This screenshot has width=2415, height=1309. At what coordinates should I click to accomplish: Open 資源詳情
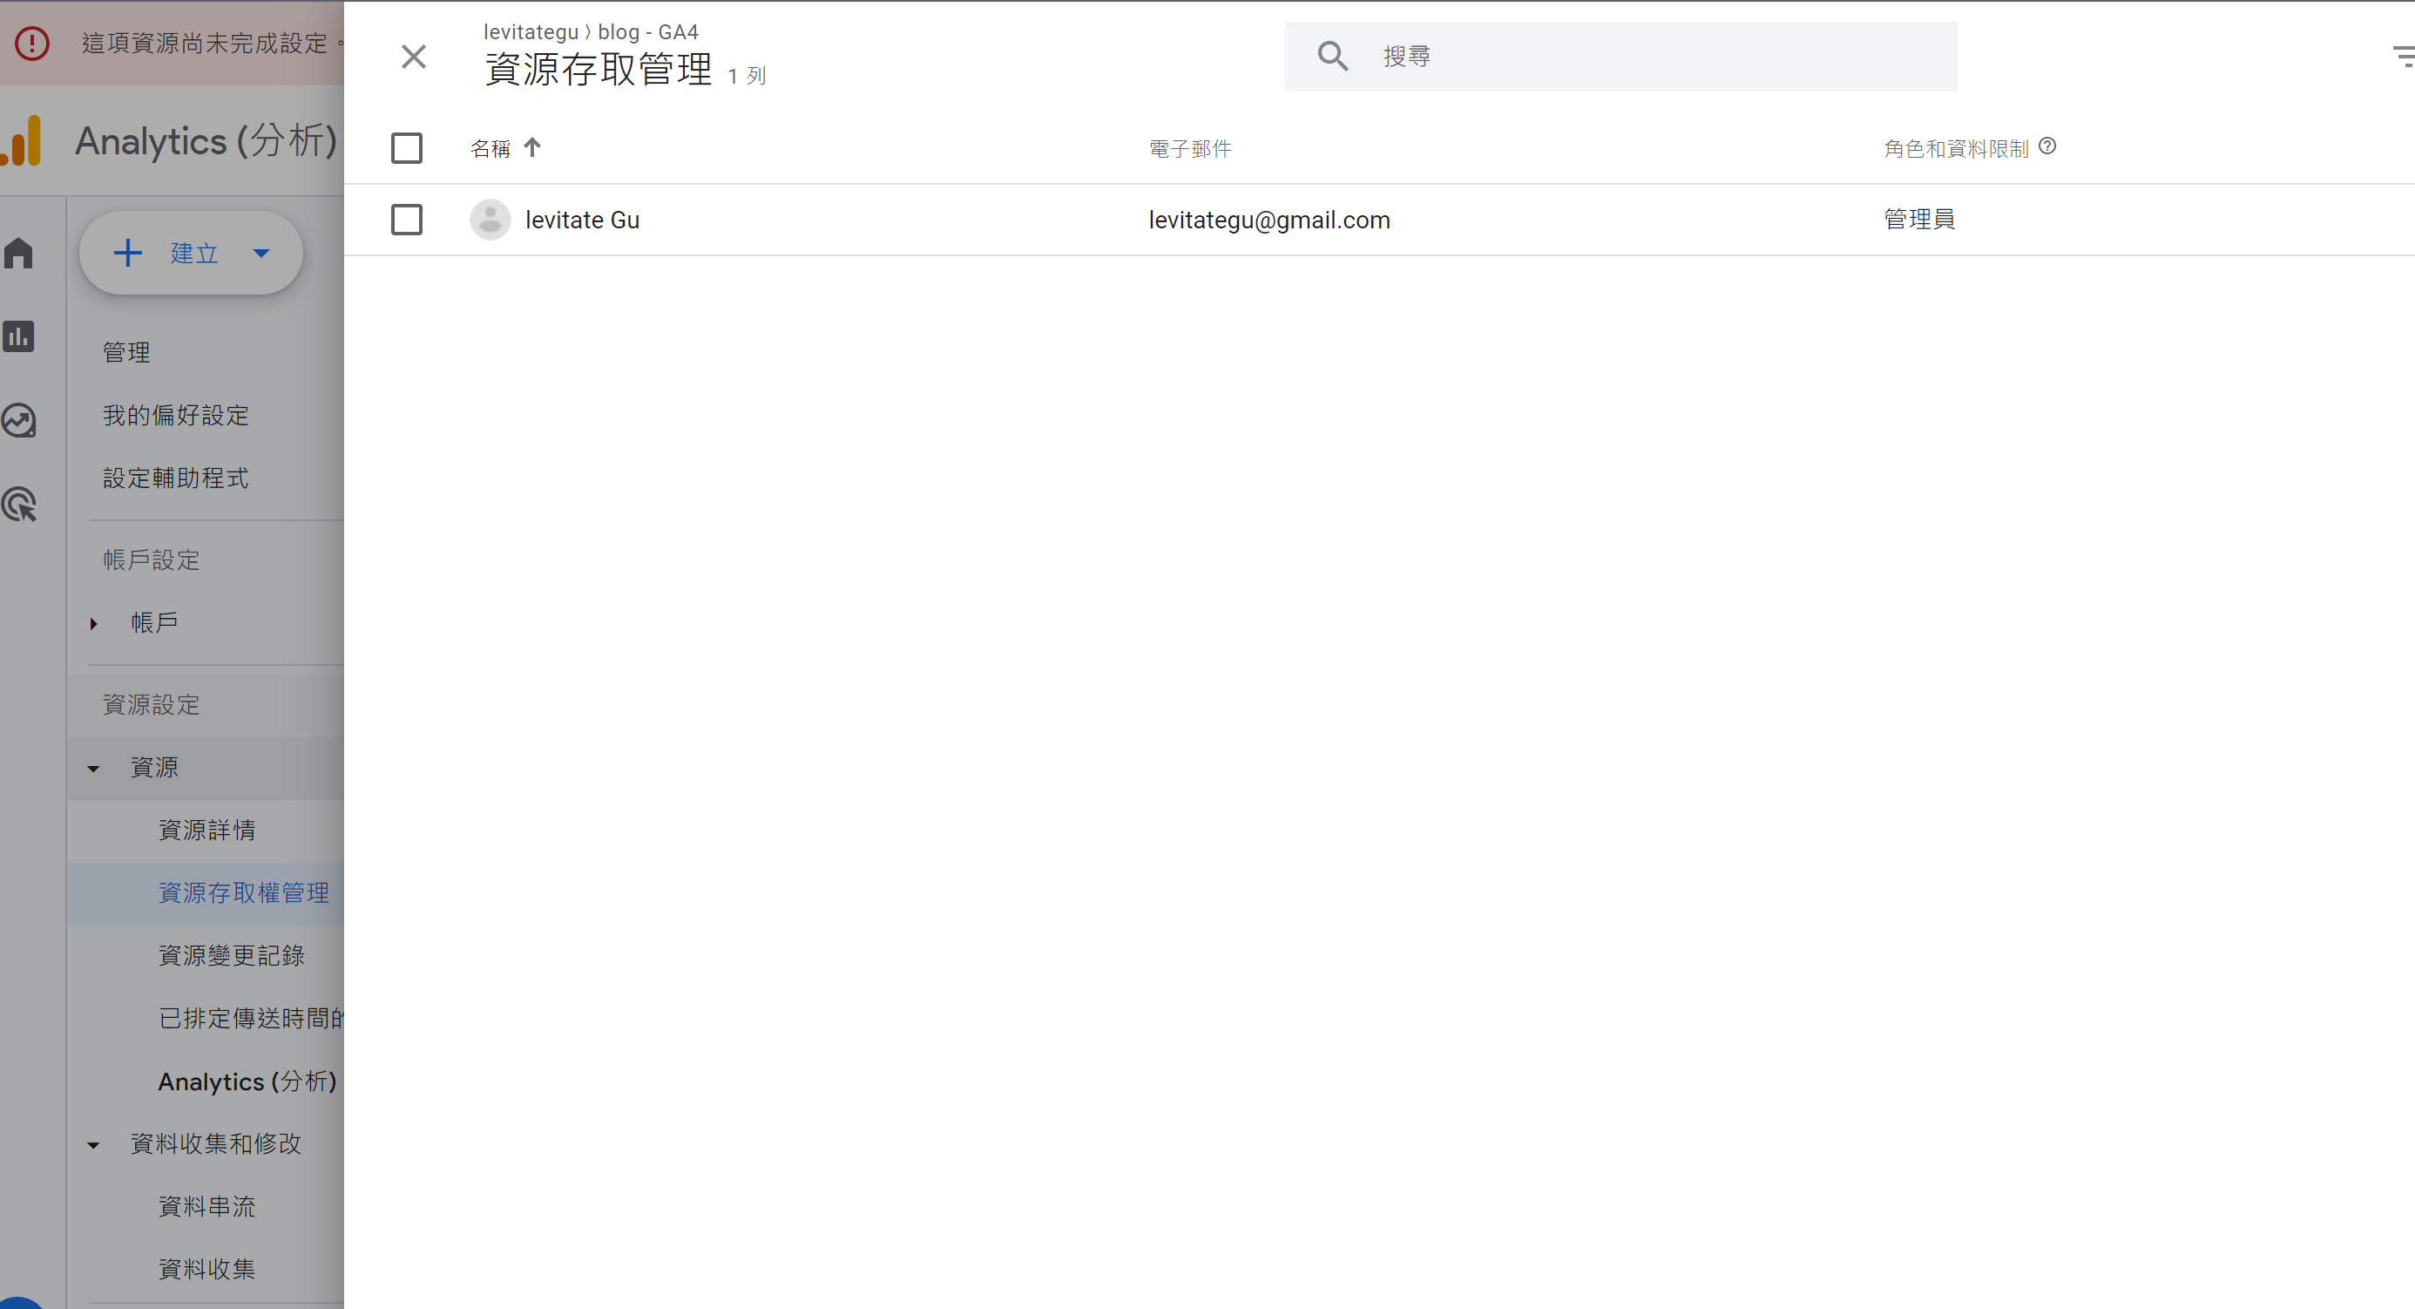[x=206, y=831]
